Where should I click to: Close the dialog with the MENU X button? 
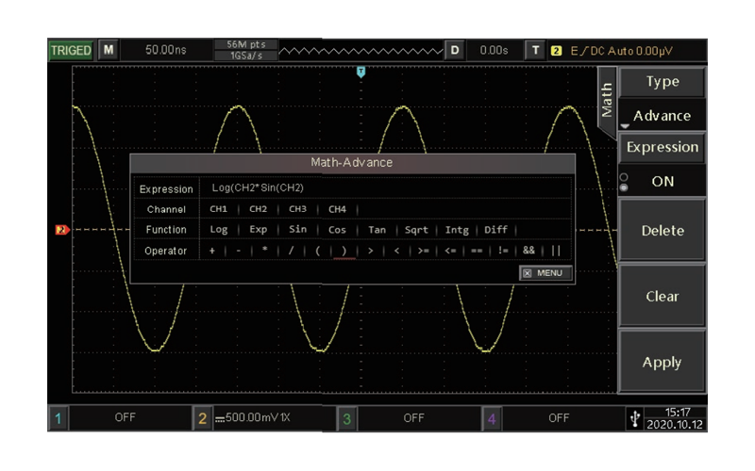[x=545, y=273]
